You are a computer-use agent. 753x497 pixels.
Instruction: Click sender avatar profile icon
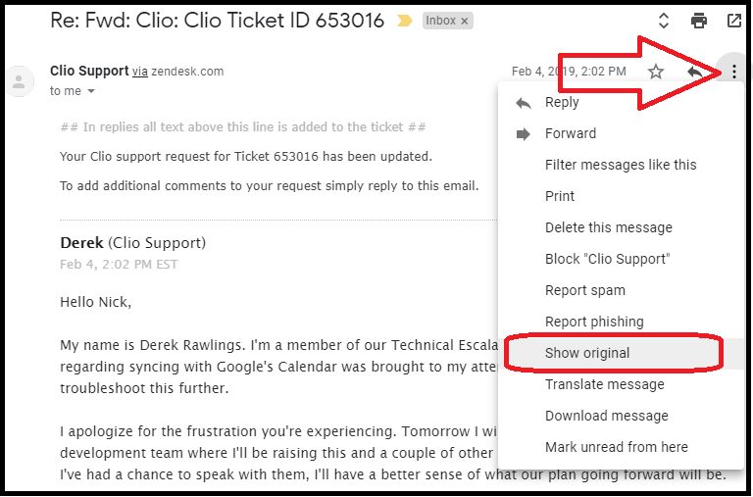tap(19, 81)
